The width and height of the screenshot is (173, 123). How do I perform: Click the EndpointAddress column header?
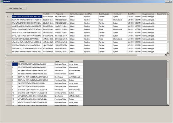[149, 14]
